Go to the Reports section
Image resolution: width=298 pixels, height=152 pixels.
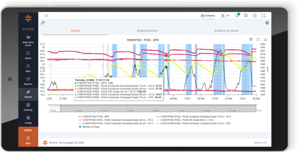(x=28, y=81)
